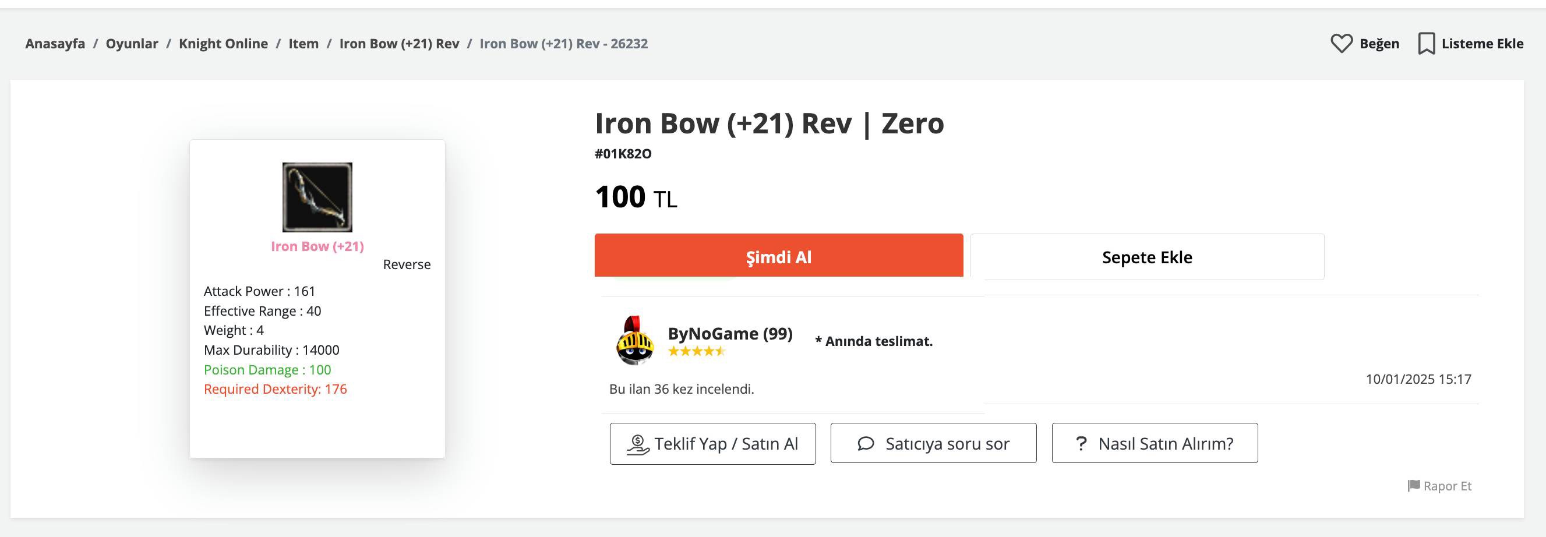Image resolution: width=1546 pixels, height=537 pixels.
Task: Open the Knight Online breadcrumb link
Action: [x=223, y=43]
